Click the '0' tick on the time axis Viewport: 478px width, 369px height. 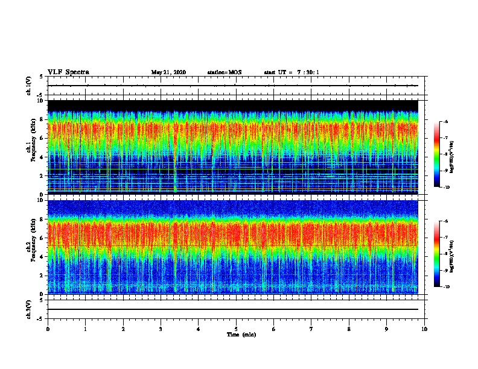(x=48, y=329)
